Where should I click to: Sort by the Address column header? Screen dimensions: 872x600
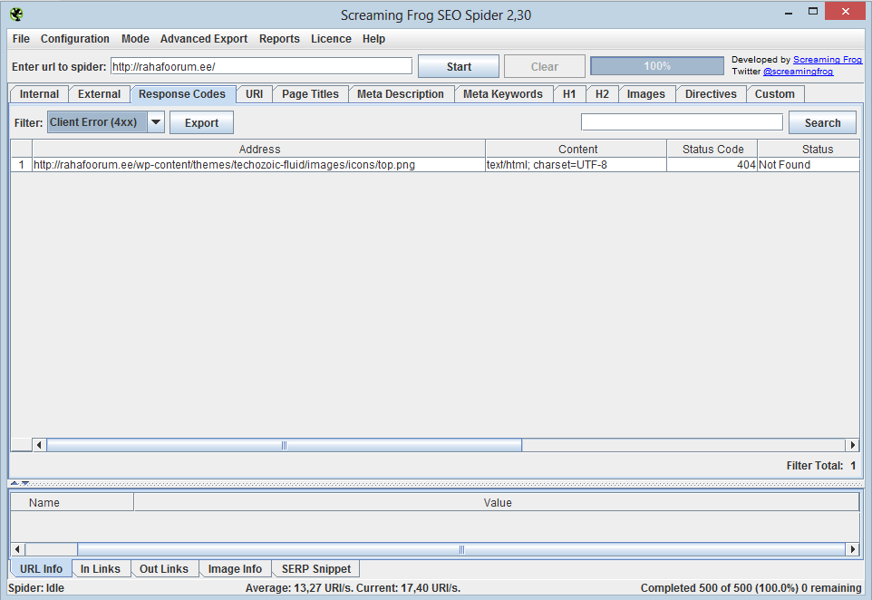[259, 149]
